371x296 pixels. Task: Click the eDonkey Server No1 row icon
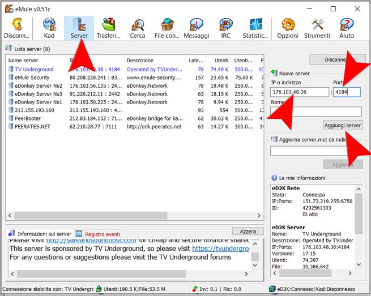click(11, 102)
